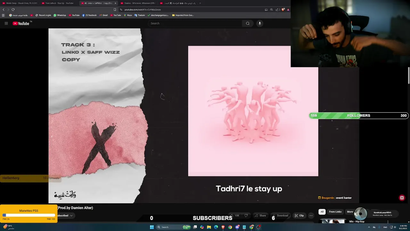Open a new browser tab with plus
Screen dimensions: 410x231
(200, 3)
